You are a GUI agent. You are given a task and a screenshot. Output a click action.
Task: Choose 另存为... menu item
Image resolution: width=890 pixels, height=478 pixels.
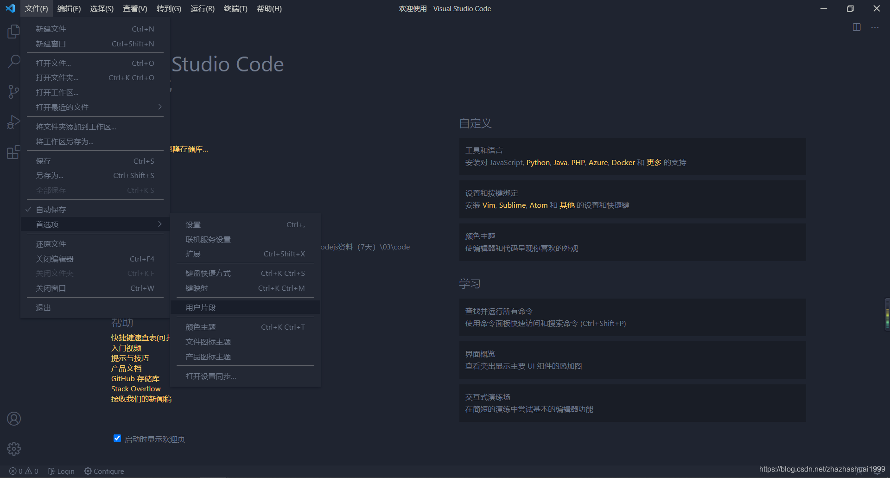click(95, 175)
